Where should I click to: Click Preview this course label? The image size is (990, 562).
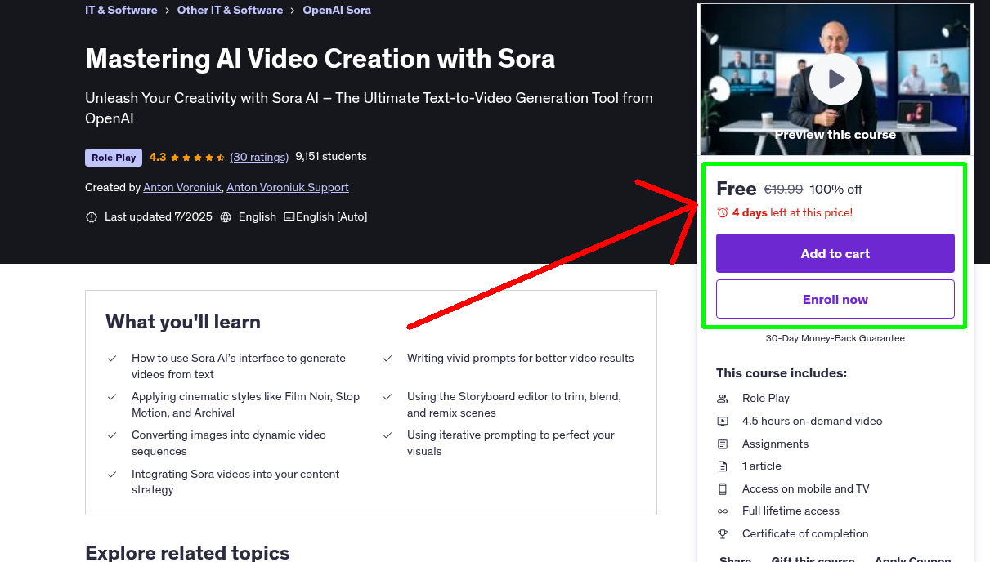tap(835, 135)
